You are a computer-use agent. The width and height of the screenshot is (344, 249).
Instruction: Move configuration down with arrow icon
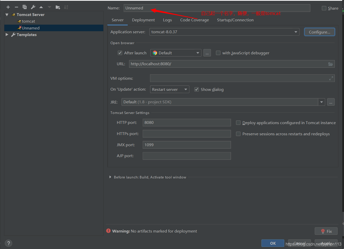pyautogui.click(x=50, y=7)
